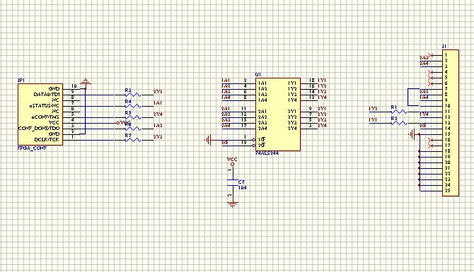
Task: Select ground symbol left of J1 pin 15
Action: pyautogui.click(x=412, y=134)
